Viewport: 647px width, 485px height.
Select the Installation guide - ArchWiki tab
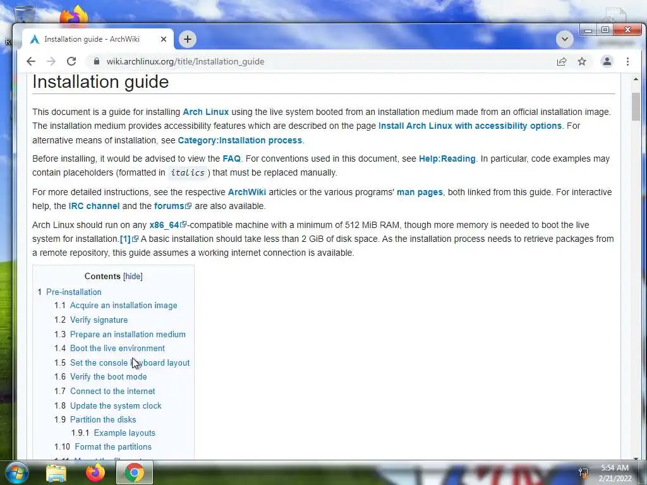tap(98, 39)
